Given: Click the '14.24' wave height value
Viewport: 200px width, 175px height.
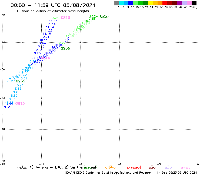Looking at the screenshot, I should pos(86,23).
